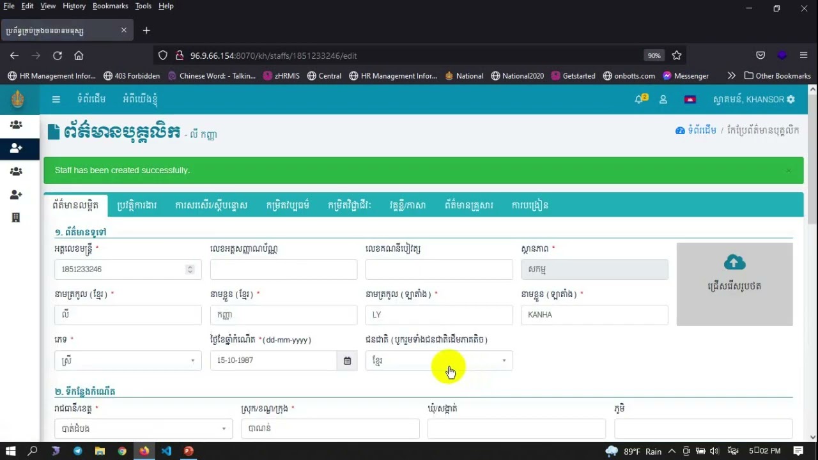
Task: Open the National2020 bookmark
Action: pos(518,75)
